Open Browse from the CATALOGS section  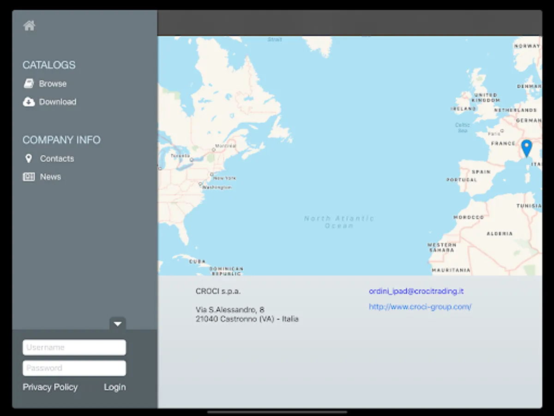(53, 84)
